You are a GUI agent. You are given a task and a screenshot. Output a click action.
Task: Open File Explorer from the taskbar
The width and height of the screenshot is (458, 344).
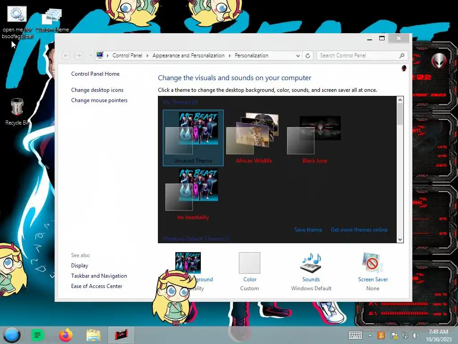click(x=93, y=335)
